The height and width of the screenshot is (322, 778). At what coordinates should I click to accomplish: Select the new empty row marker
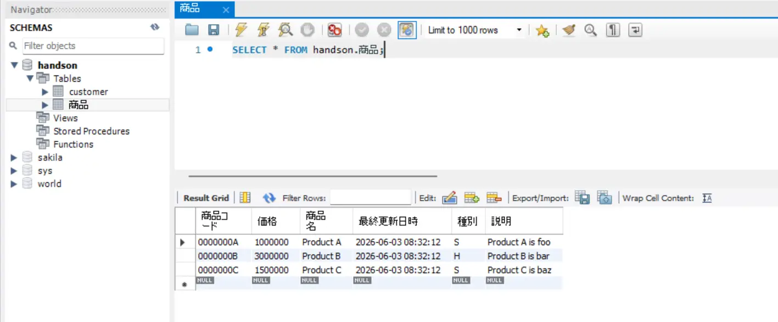tap(184, 284)
